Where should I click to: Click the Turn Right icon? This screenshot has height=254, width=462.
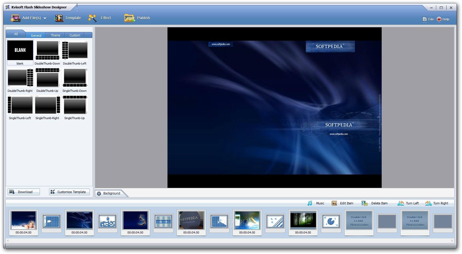pos(428,203)
